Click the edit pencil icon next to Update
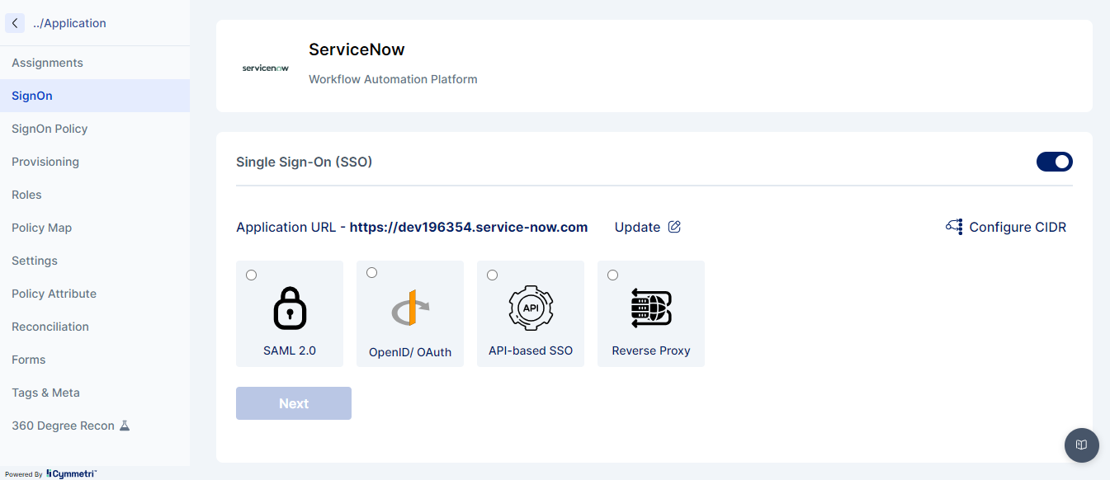The image size is (1110, 480). coord(674,227)
